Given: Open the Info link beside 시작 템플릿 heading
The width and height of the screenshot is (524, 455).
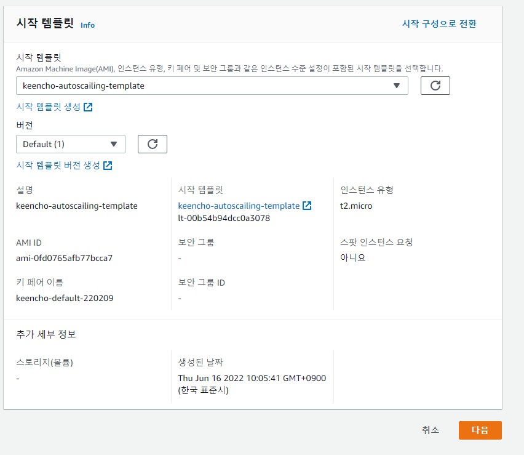Looking at the screenshot, I should point(87,25).
